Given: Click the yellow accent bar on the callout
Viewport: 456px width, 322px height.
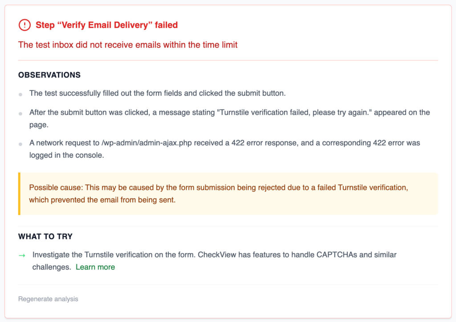Looking at the screenshot, I should click(x=20, y=193).
